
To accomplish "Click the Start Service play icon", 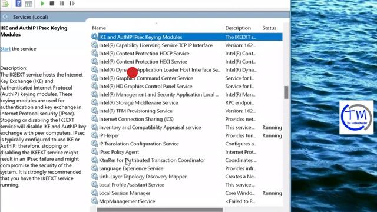I will pyautogui.click(x=42, y=4).
